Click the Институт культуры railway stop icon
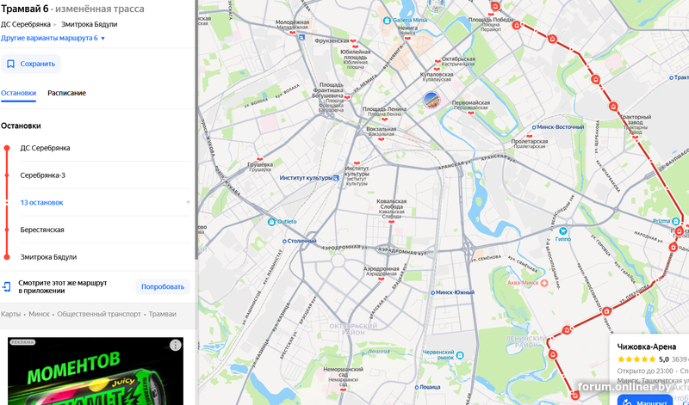This screenshot has width=689, height=405. click(x=336, y=178)
